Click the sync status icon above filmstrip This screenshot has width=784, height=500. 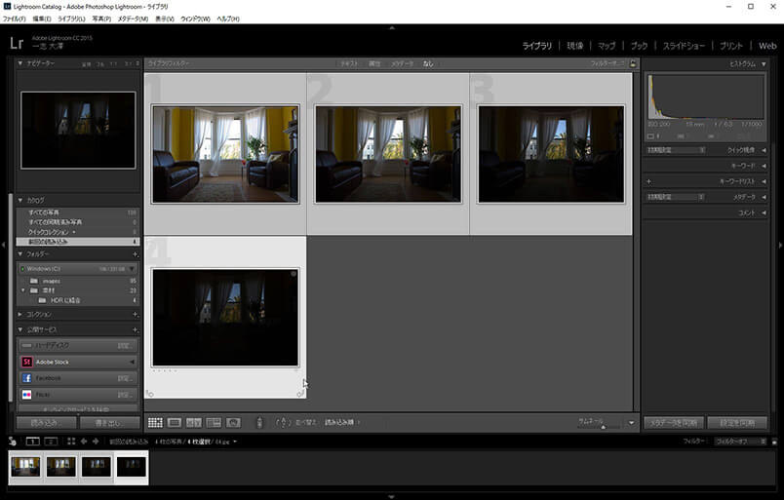click(x=13, y=442)
